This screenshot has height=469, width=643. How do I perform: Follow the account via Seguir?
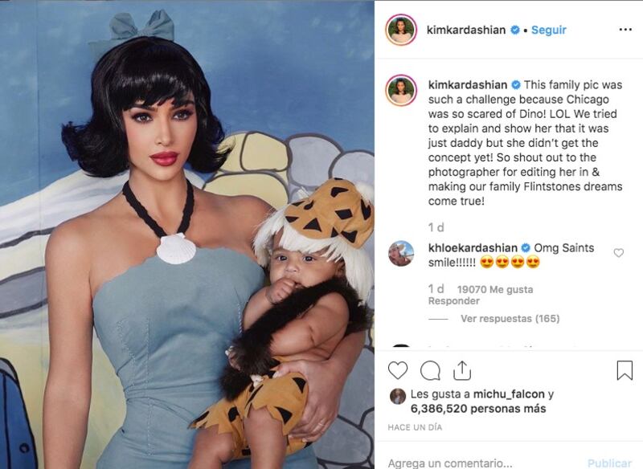549,30
